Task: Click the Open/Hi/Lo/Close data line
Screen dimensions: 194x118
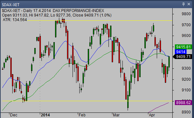Action: tap(57, 15)
